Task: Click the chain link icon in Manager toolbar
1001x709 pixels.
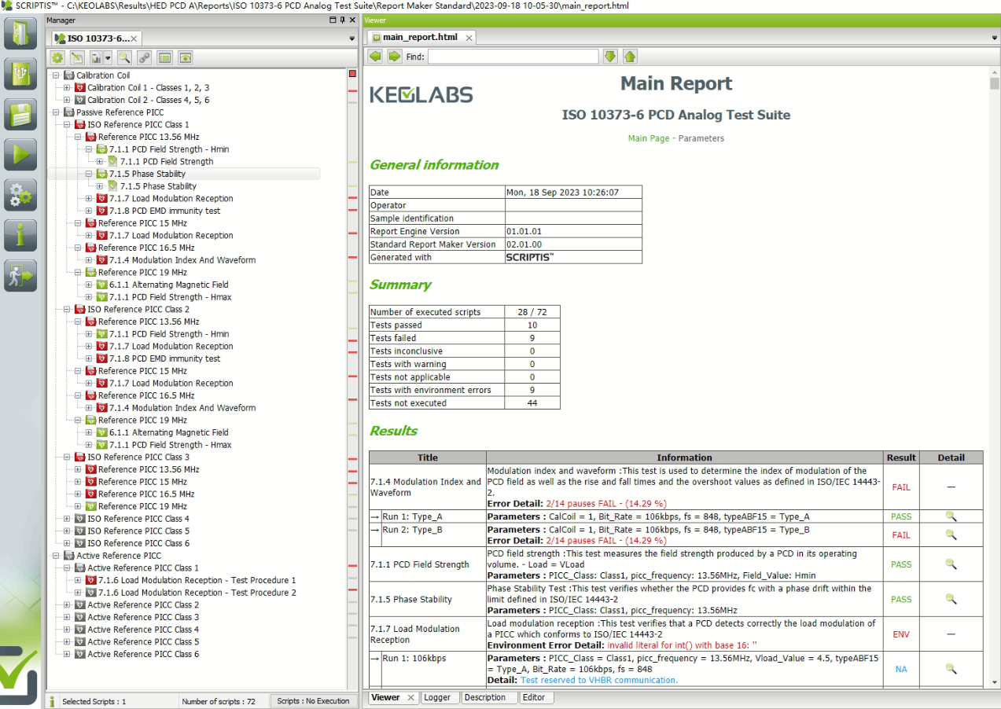Action: [x=144, y=57]
